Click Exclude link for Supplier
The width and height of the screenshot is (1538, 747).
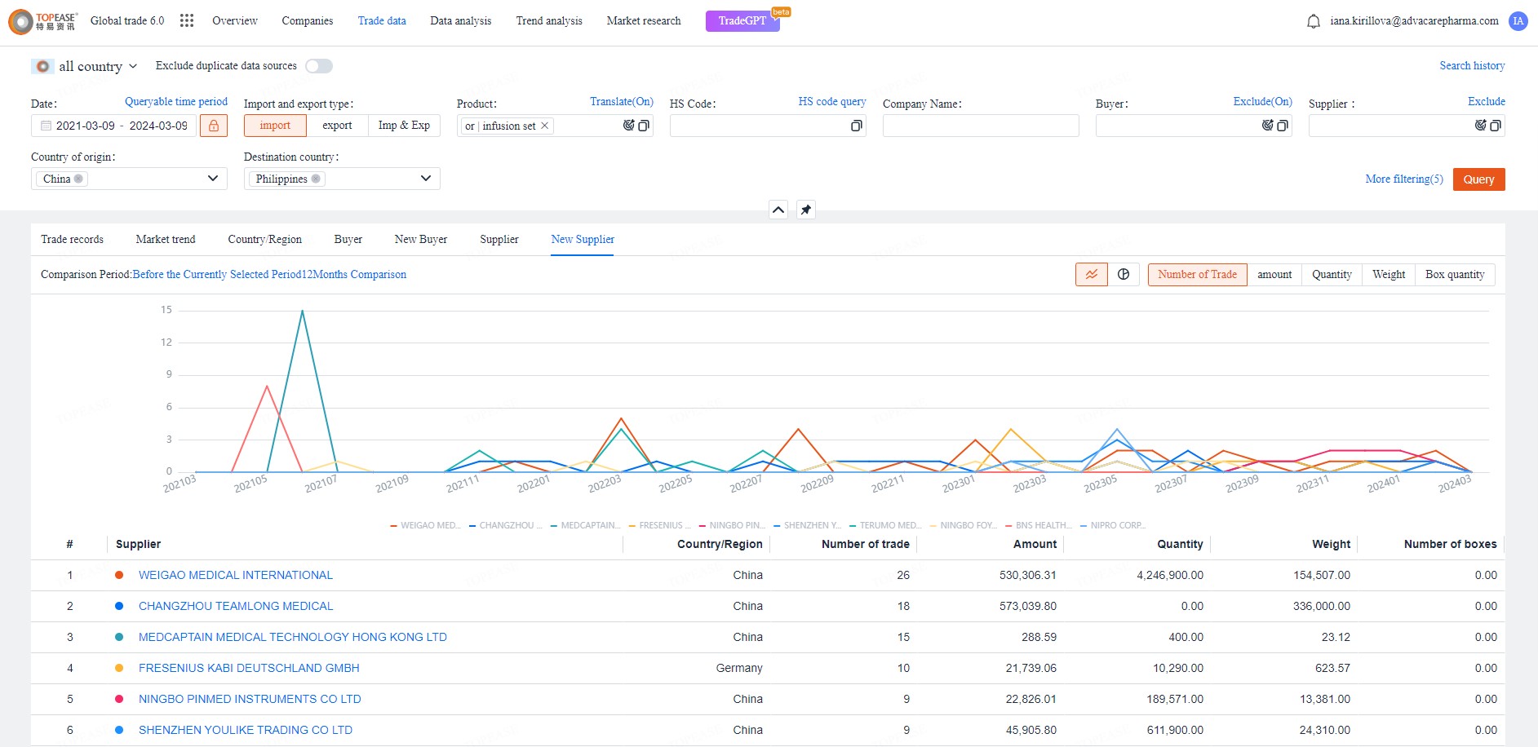pos(1487,102)
